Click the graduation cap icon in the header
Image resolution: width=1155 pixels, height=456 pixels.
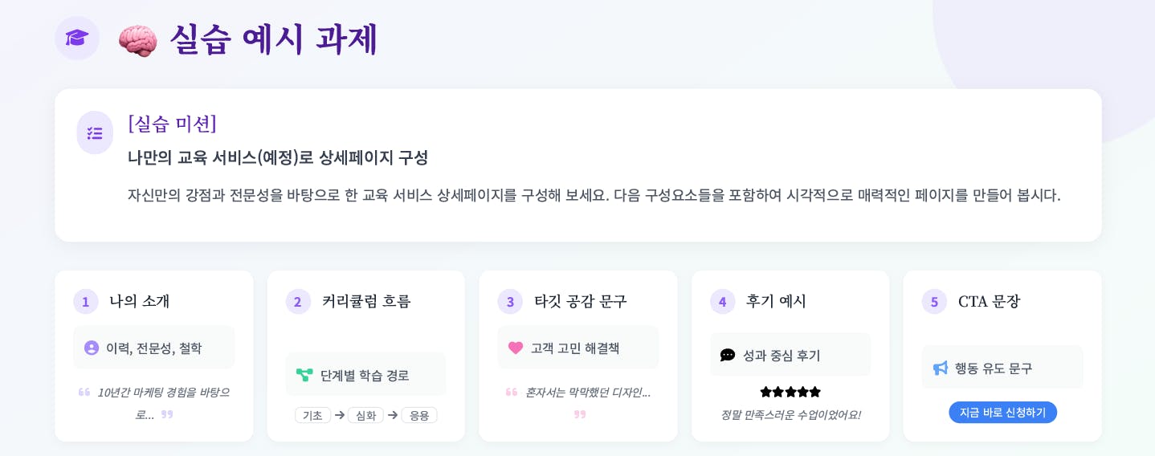click(77, 38)
